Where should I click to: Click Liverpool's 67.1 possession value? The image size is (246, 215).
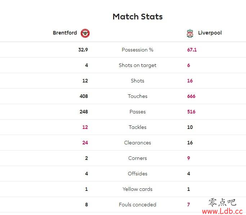click(192, 50)
